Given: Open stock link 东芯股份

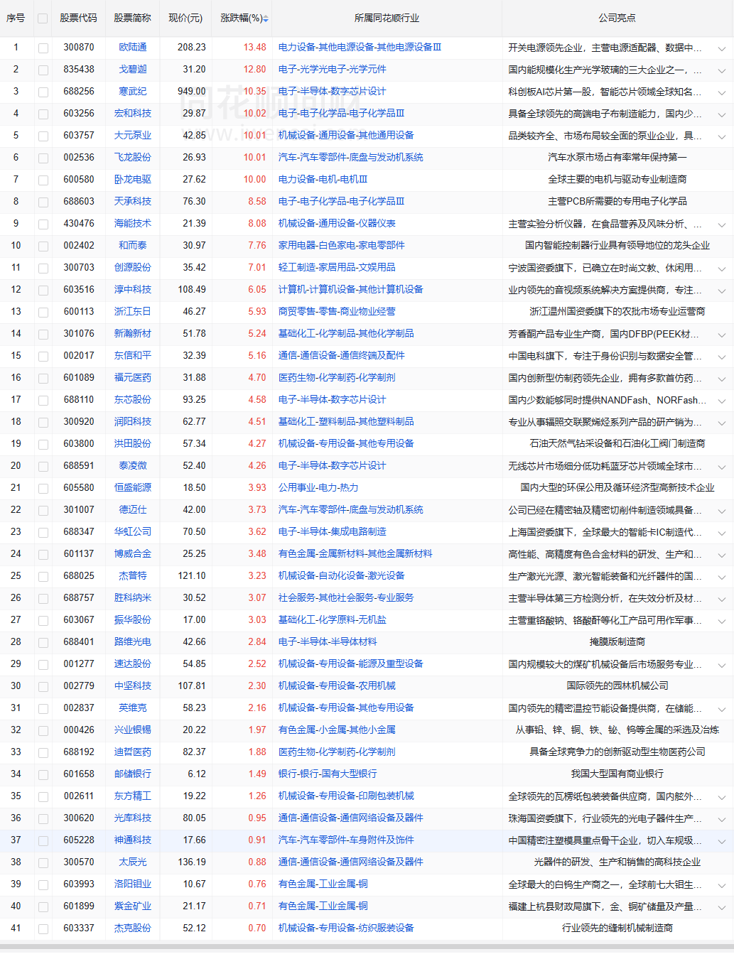Looking at the screenshot, I should [x=133, y=399].
